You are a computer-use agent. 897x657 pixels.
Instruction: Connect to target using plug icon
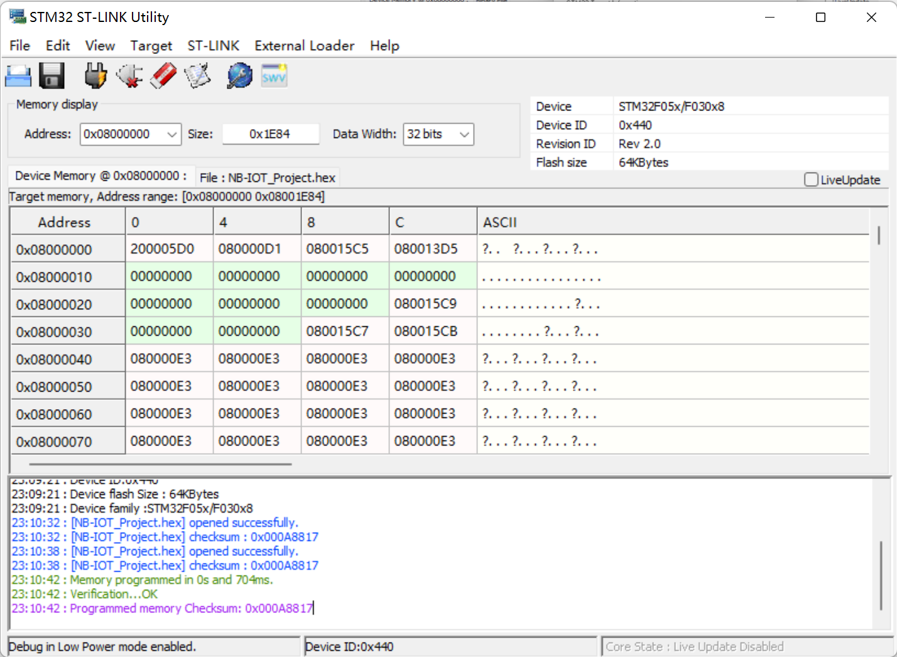pyautogui.click(x=95, y=77)
